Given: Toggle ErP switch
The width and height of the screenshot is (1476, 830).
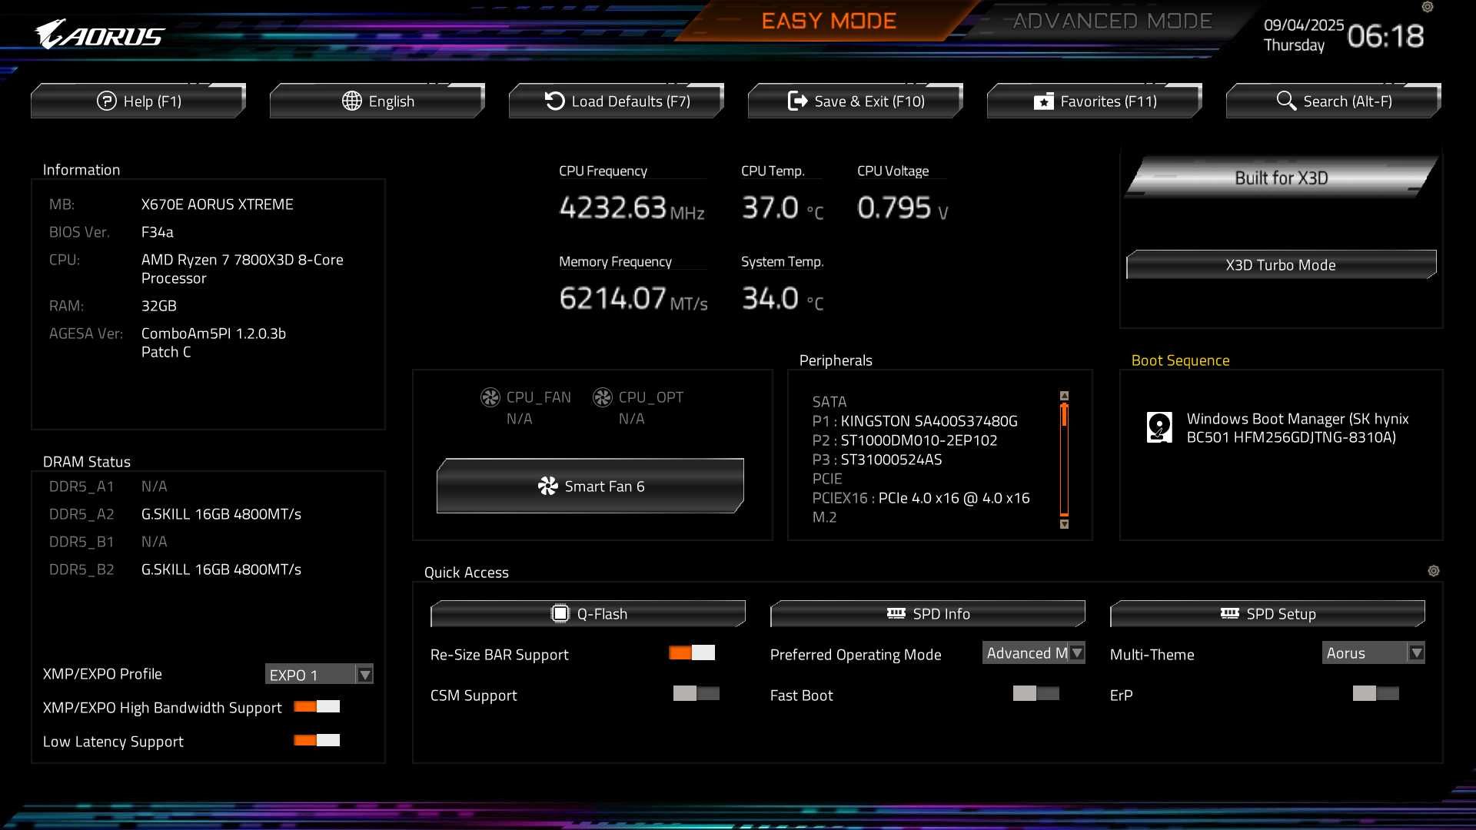Looking at the screenshot, I should (x=1376, y=693).
